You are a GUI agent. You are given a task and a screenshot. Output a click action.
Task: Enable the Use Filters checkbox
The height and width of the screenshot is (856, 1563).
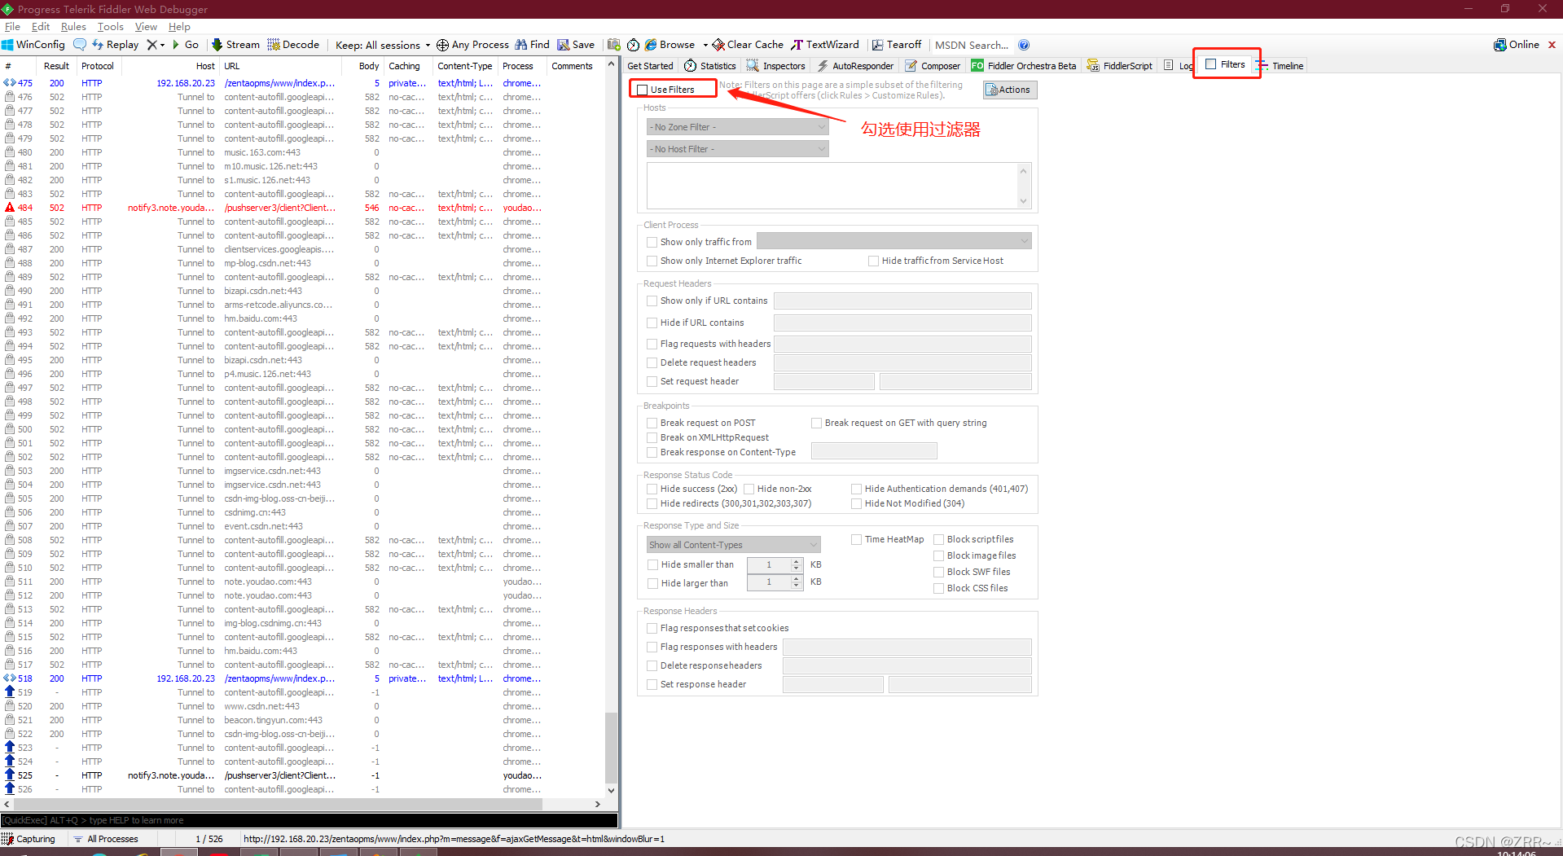643,90
